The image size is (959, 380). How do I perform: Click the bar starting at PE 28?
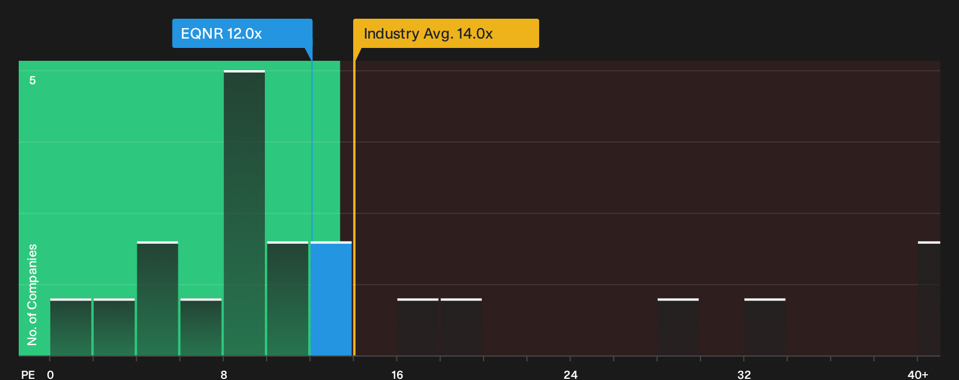pos(678,327)
